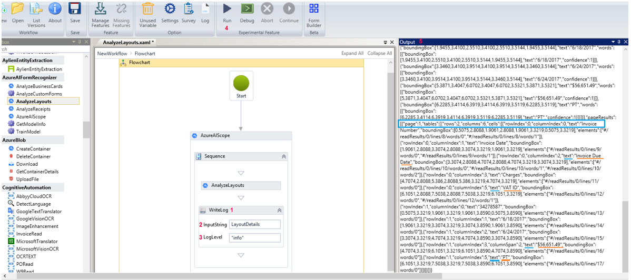
Task: Click Flowchart in the breadcrumb
Action: tap(145, 53)
